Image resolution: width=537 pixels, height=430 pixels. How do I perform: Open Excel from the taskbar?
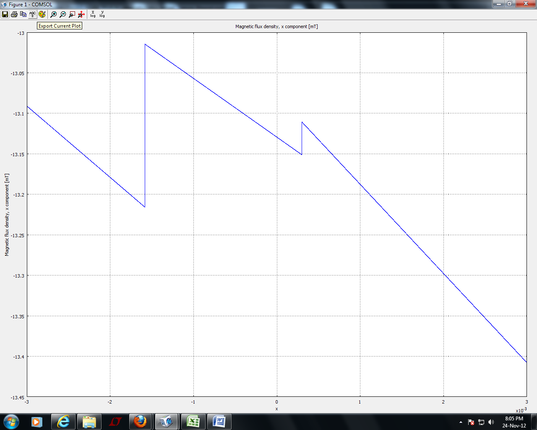click(x=193, y=422)
